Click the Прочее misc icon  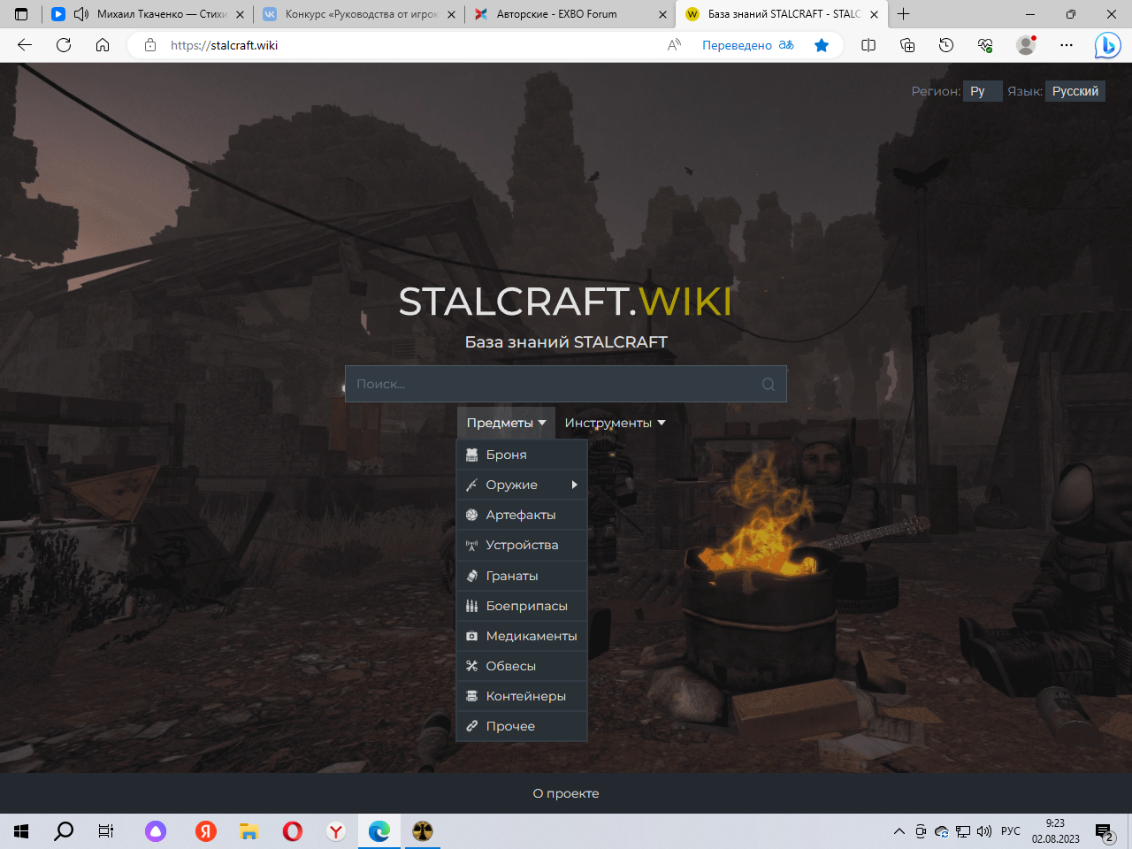472,726
